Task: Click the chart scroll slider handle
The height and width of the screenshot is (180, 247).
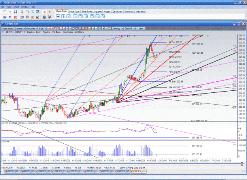Action: click(x=242, y=164)
